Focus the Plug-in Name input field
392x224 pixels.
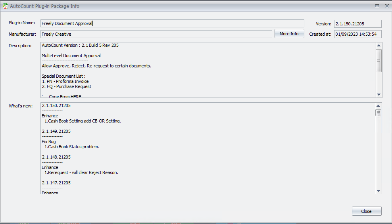pos(172,23)
